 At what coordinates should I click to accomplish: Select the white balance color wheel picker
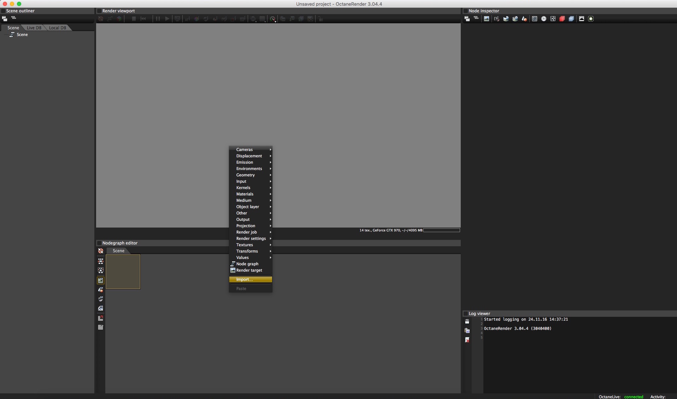point(196,19)
